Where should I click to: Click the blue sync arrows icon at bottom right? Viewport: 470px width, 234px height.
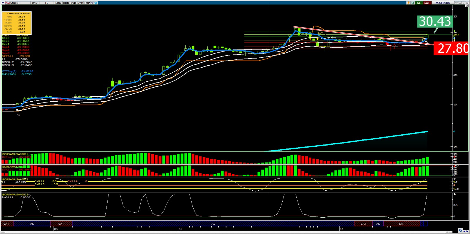click(x=460, y=230)
